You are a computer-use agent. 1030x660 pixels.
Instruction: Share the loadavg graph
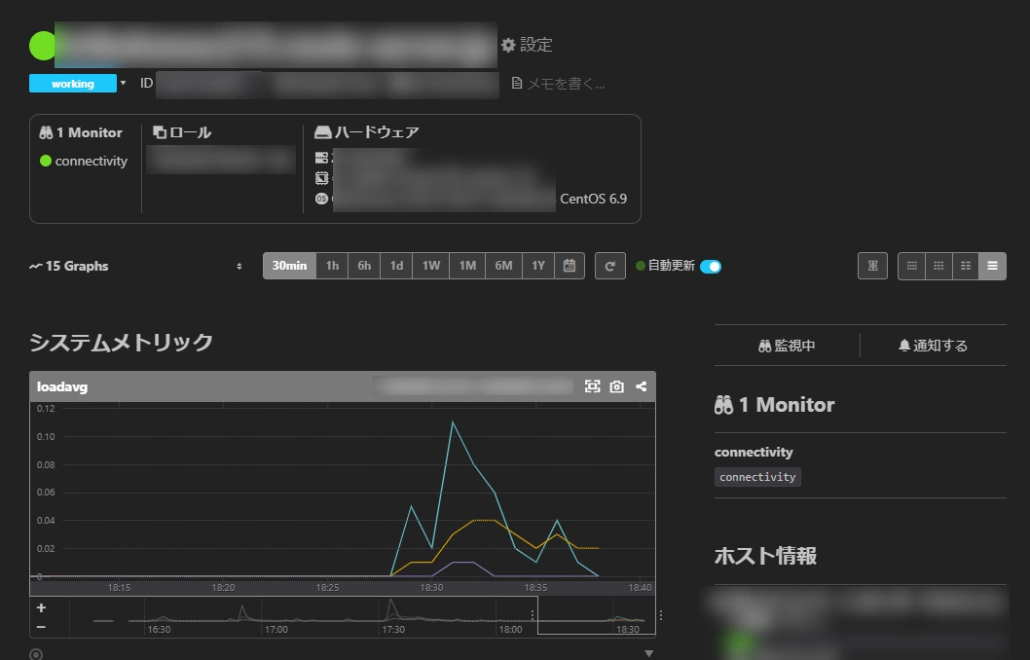642,386
